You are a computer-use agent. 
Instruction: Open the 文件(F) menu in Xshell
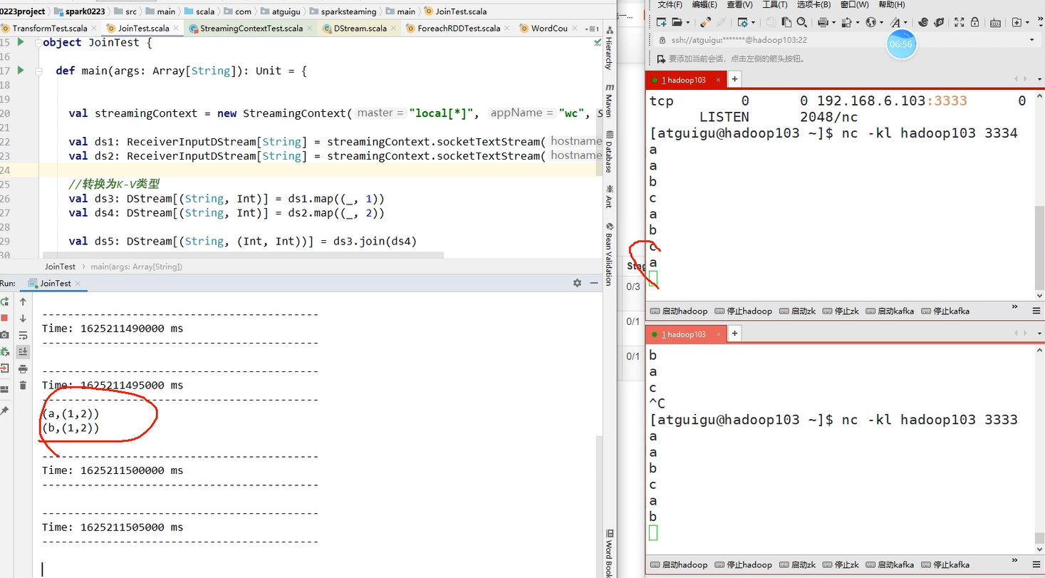pos(670,4)
